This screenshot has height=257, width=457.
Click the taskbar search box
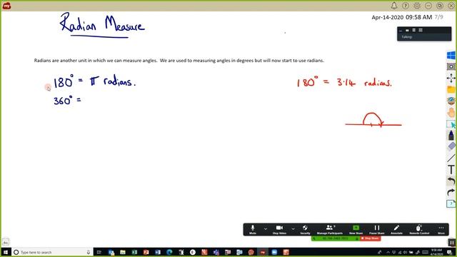point(52,252)
